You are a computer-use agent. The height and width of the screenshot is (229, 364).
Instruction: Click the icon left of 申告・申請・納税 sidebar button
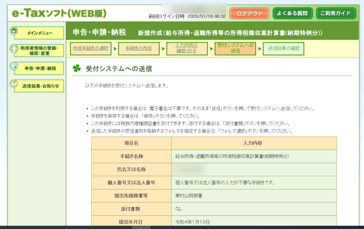click(14, 66)
